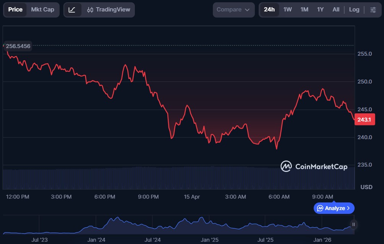Image resolution: width=384 pixels, height=244 pixels.
Task: Open chart settings sliders icon
Action: click(373, 10)
